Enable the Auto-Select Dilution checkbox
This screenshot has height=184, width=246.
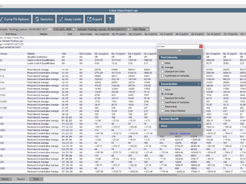pyautogui.click(x=163, y=111)
